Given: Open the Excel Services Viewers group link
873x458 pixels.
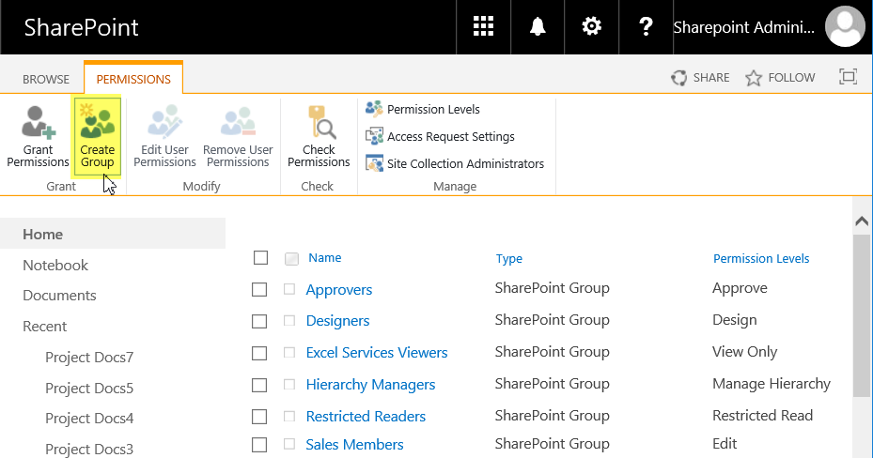Looking at the screenshot, I should point(376,353).
